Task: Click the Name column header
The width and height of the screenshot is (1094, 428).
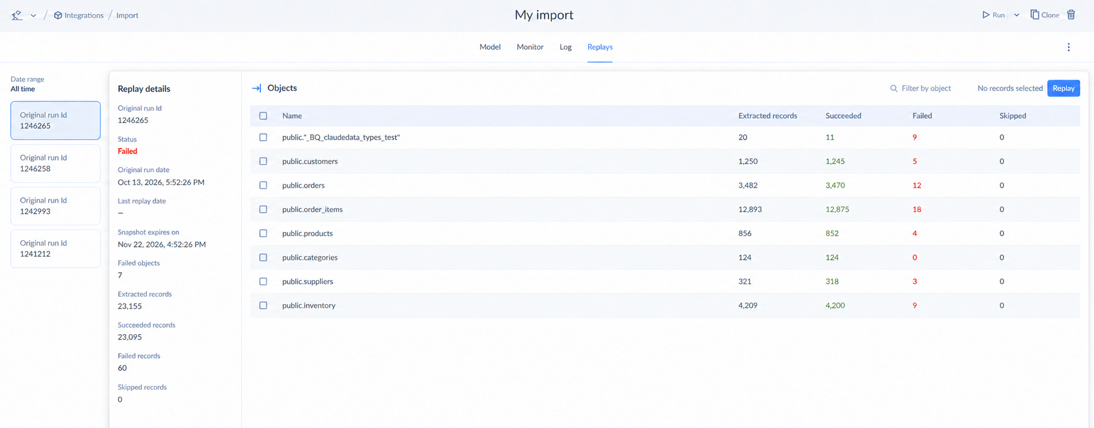Action: (x=292, y=116)
